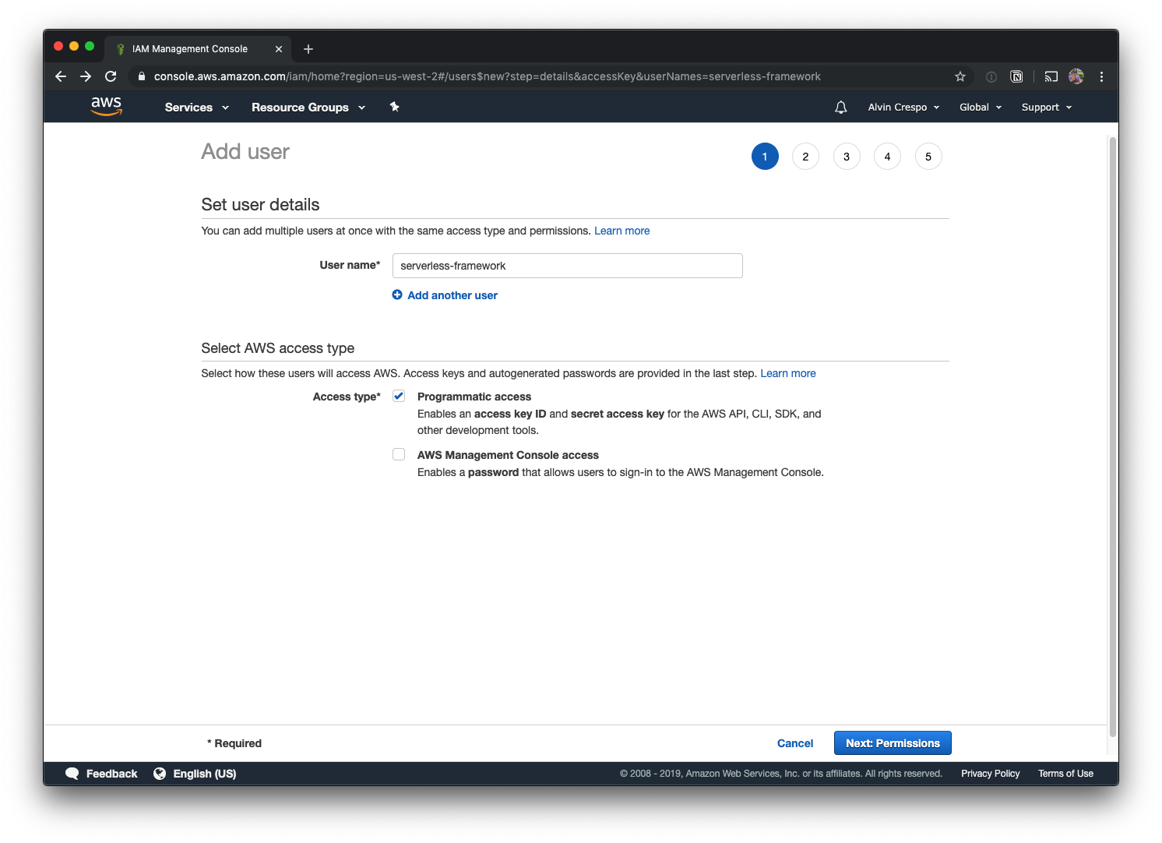Click the Add another user link
Image resolution: width=1162 pixels, height=843 pixels.
(x=452, y=295)
